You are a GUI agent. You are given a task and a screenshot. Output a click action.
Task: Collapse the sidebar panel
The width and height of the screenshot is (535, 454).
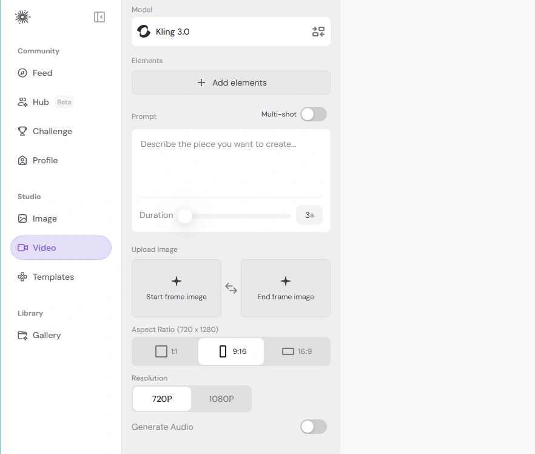(x=99, y=17)
